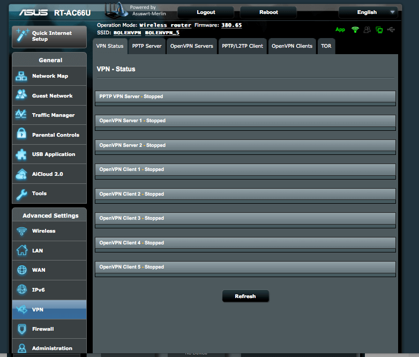
Task: Click the Quick Internet Setup wand icon
Action: point(22,35)
